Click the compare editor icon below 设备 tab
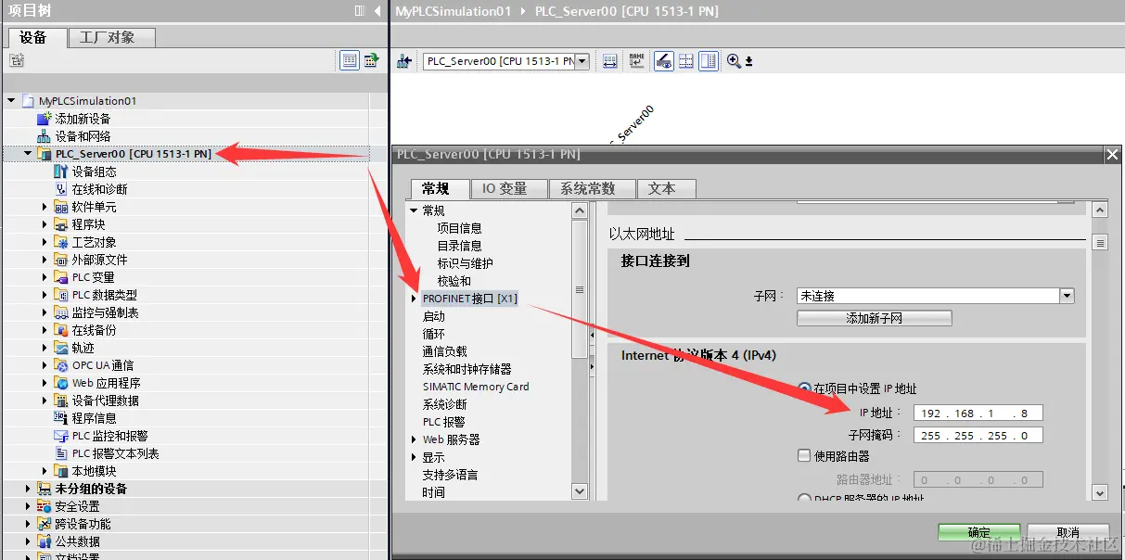 click(17, 59)
